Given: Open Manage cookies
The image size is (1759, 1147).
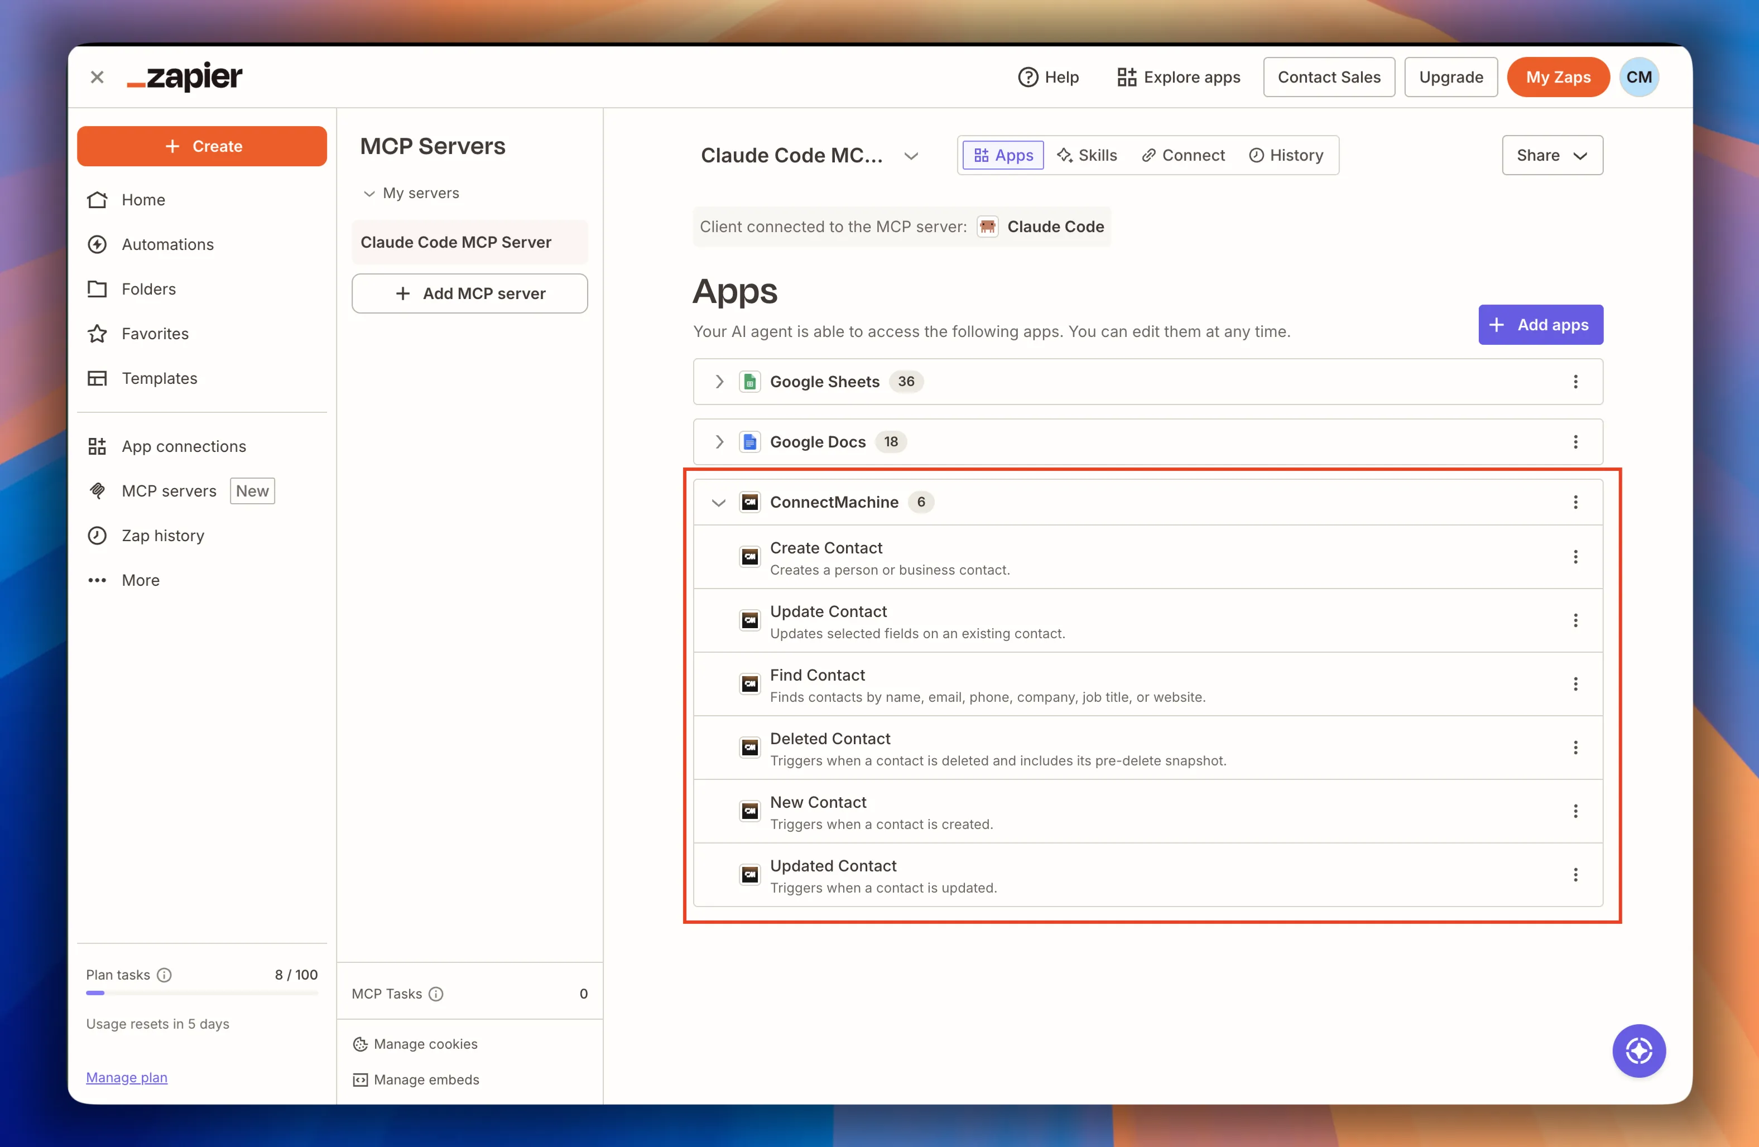Looking at the screenshot, I should 415,1044.
